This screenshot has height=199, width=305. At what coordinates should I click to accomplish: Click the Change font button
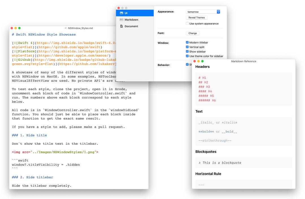193,33
